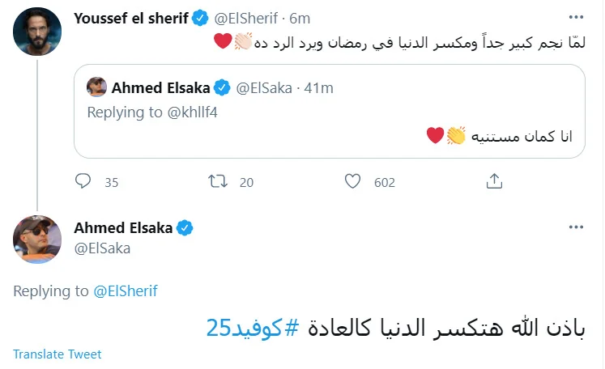Retweet Youssef el sherif's tweet
This screenshot has width=605, height=369.
[218, 182]
